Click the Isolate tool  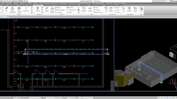point(70,12)
